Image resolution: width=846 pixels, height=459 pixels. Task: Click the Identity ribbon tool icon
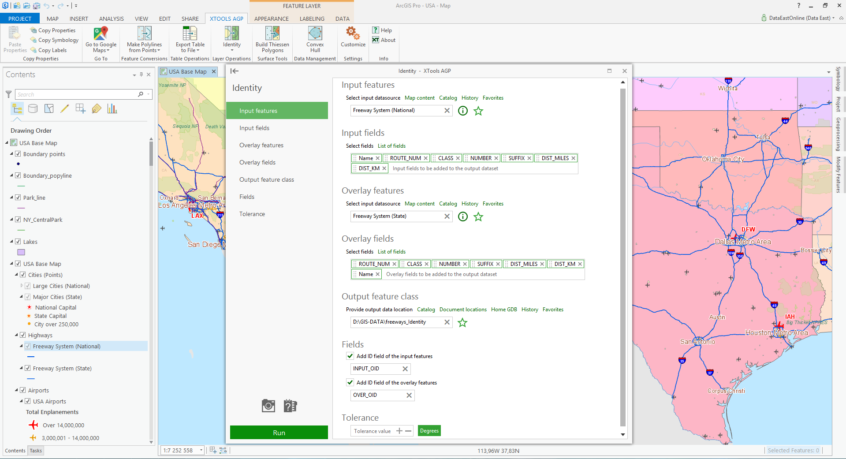[231, 34]
